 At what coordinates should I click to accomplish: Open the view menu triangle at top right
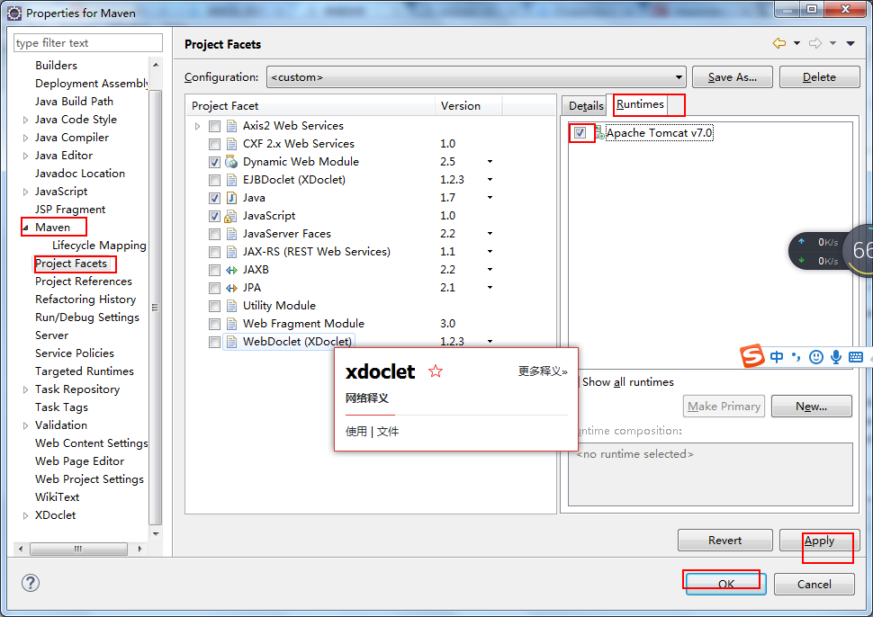click(x=850, y=43)
